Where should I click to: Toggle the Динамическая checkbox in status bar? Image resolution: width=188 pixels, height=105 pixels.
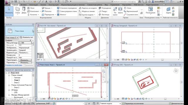pyautogui.click(x=170, y=104)
